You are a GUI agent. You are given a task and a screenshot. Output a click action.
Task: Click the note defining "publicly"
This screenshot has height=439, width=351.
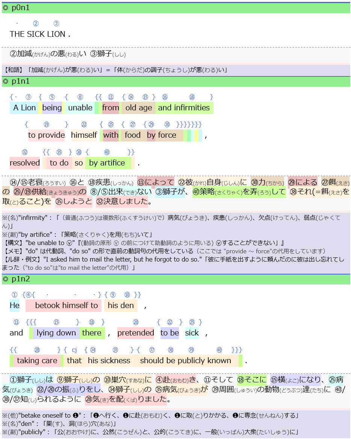(x=150, y=432)
